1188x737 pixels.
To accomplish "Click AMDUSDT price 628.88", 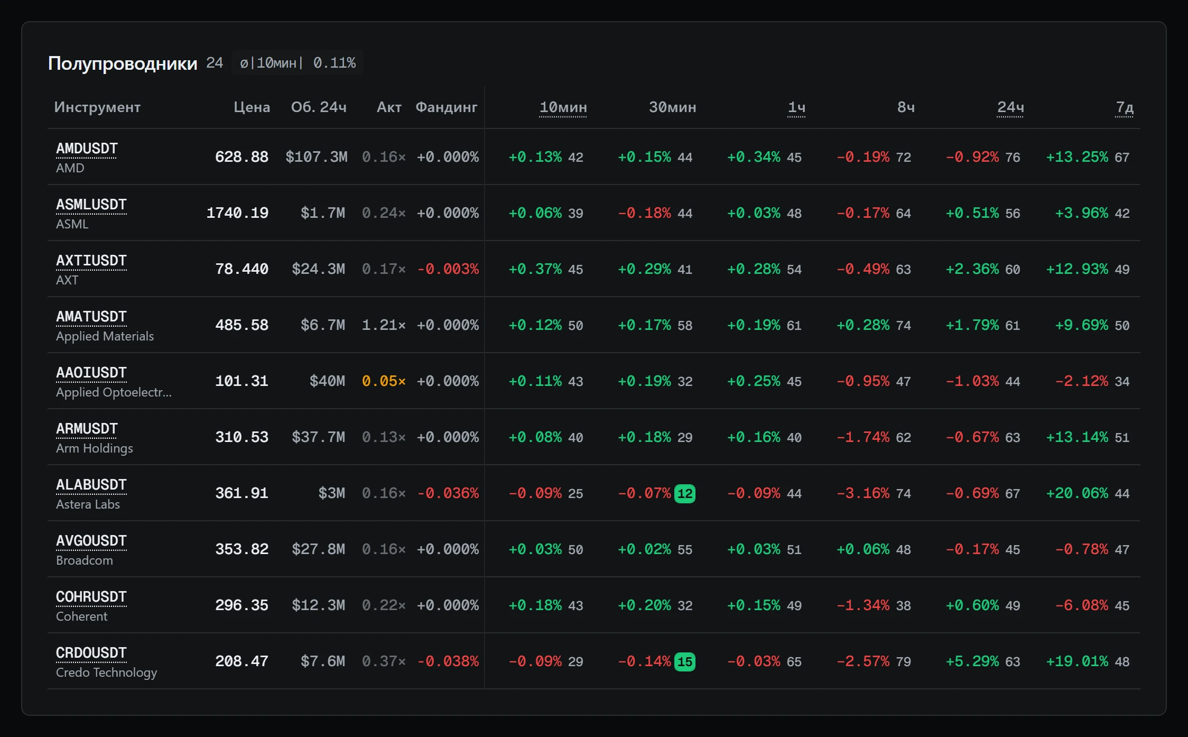I will pyautogui.click(x=242, y=157).
